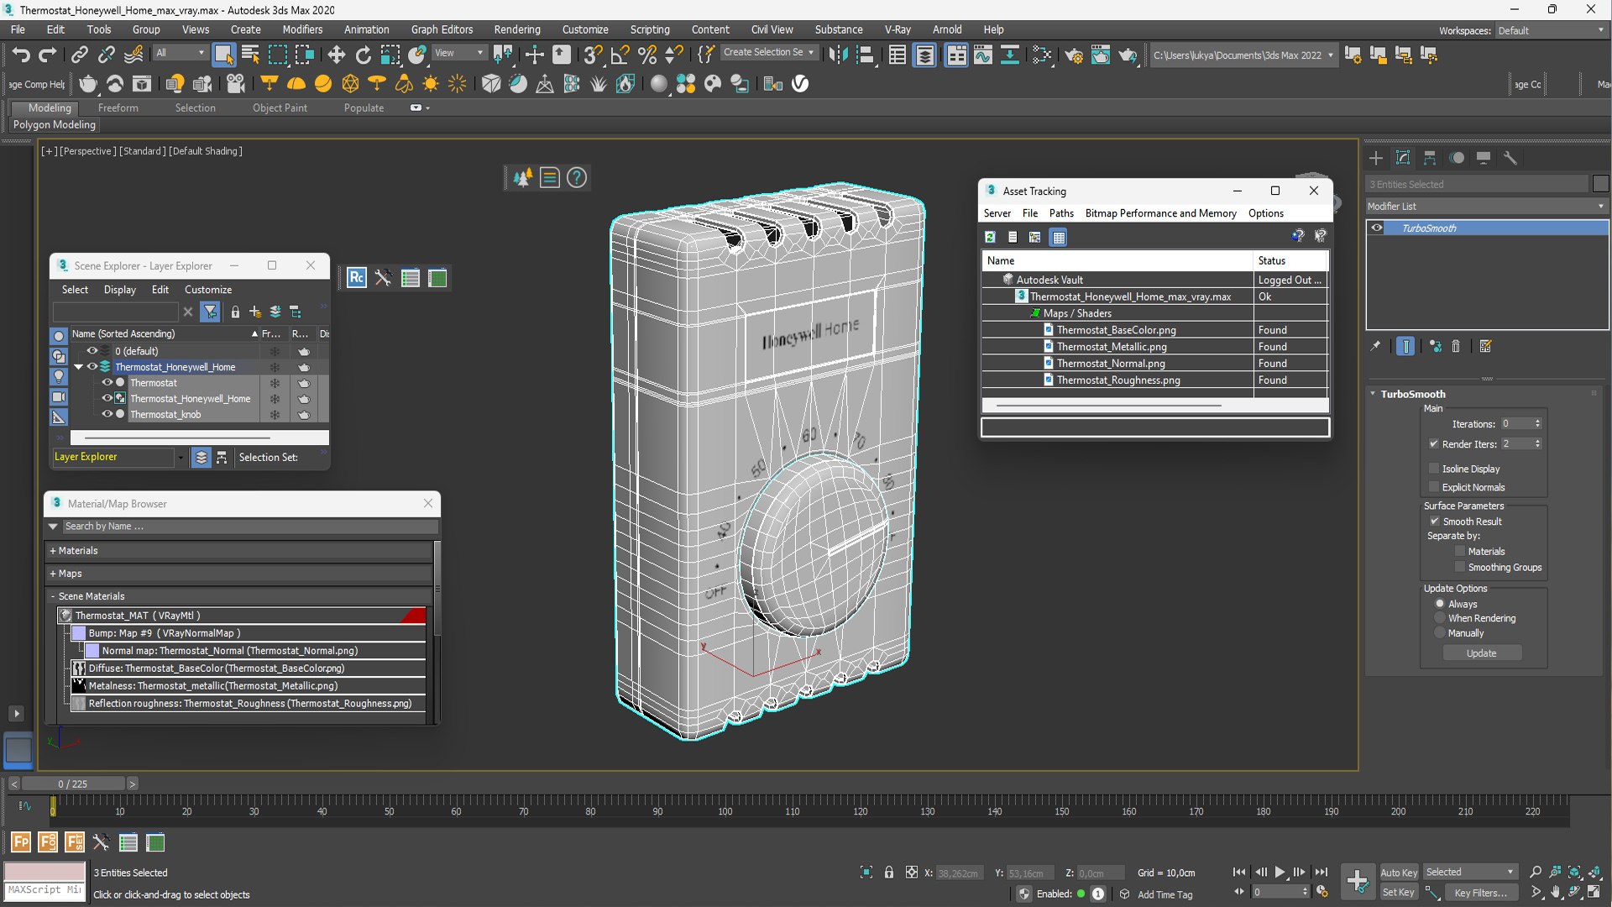Open the reference coordinate View dropdown
The image size is (1612, 907).
point(458,53)
